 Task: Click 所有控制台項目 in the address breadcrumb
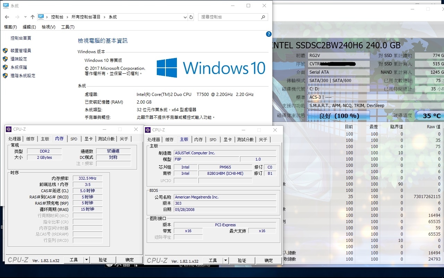tap(86, 17)
